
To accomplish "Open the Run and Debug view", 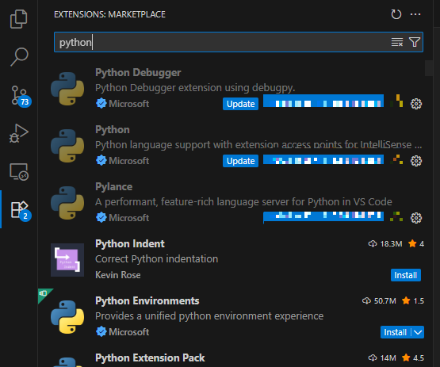I will tap(19, 133).
